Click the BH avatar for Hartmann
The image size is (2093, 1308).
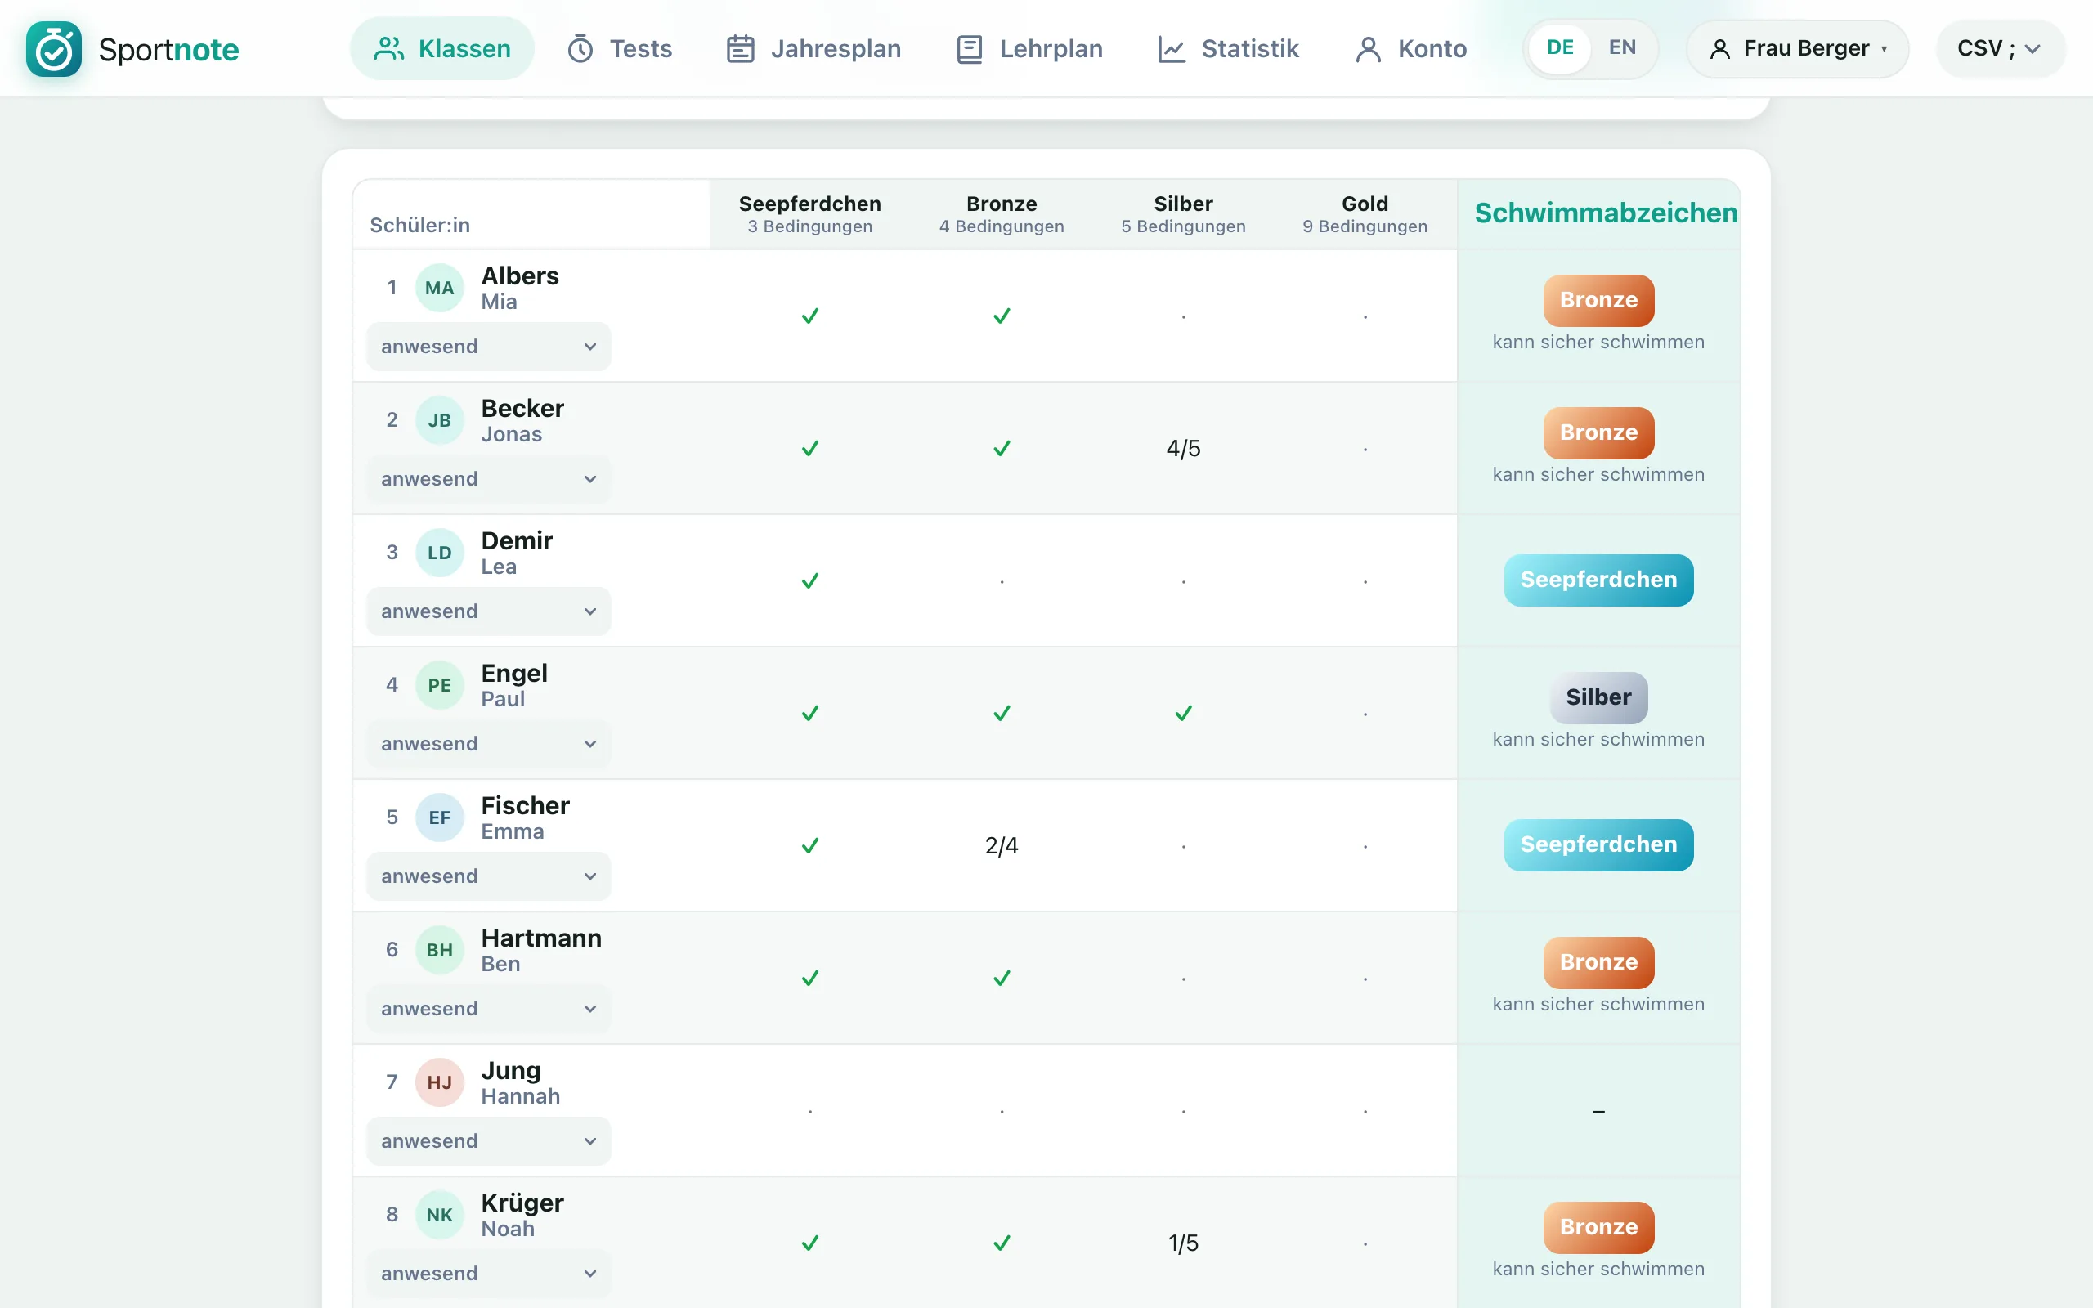tap(439, 950)
